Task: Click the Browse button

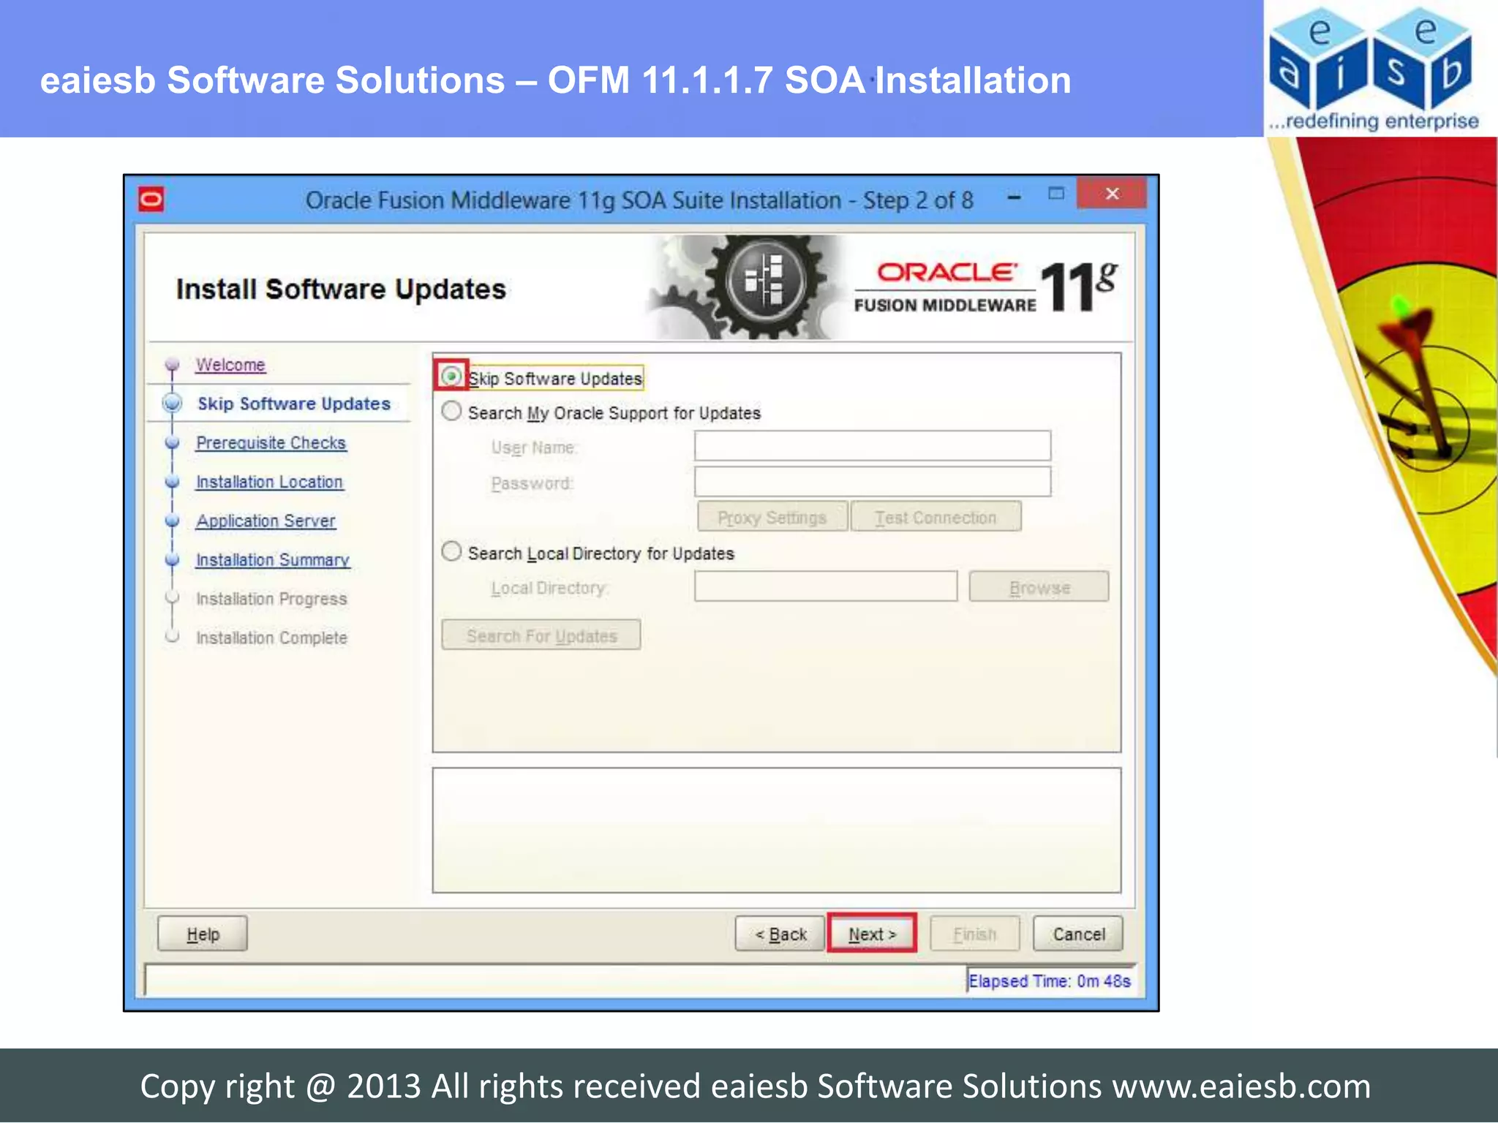Action: [1039, 587]
